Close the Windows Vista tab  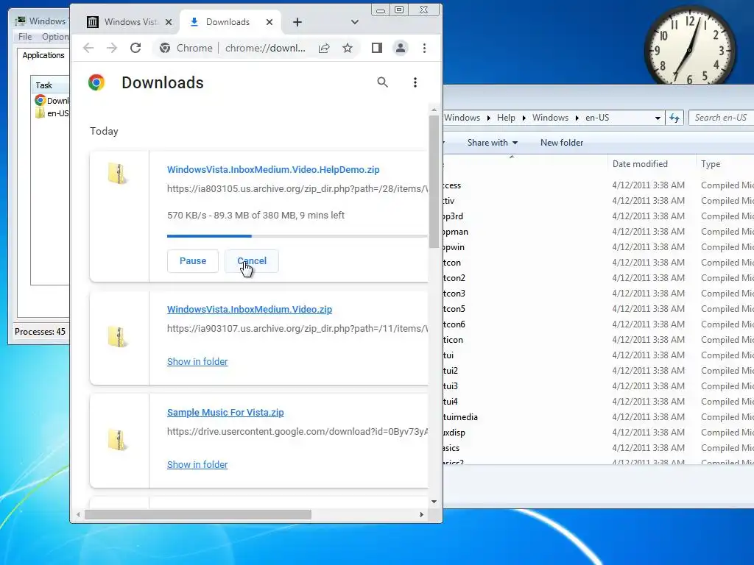[x=169, y=22]
